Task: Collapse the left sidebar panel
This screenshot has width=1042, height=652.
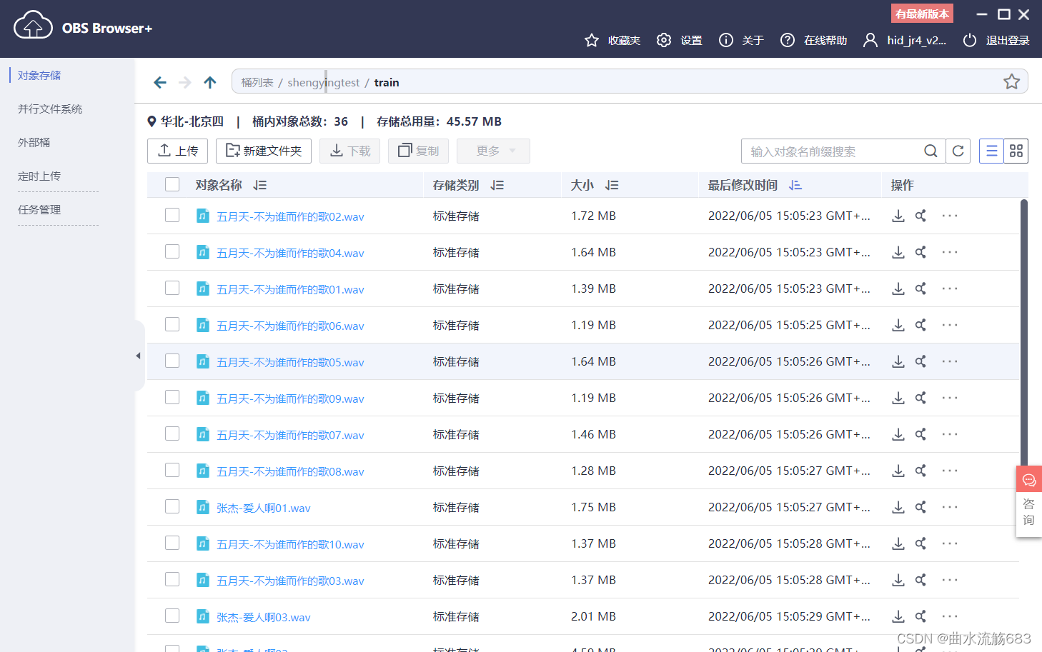Action: pos(139,356)
